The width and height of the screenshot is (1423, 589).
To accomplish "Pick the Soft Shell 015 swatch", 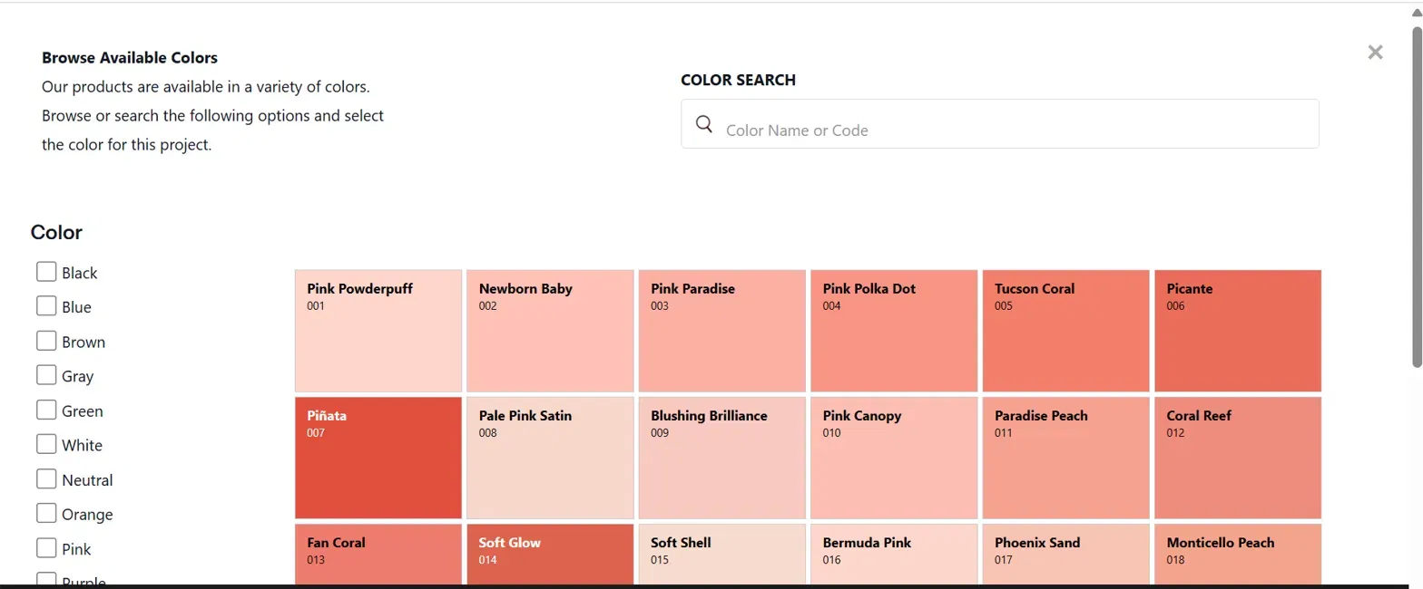I will tap(722, 555).
